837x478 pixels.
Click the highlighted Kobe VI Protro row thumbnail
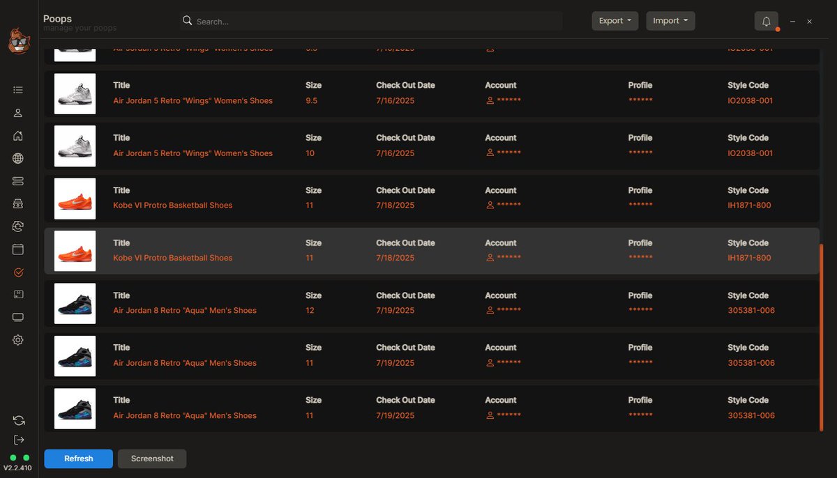(x=75, y=251)
